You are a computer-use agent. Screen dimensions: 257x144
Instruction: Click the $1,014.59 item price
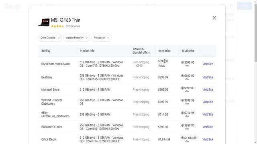(x=164, y=140)
